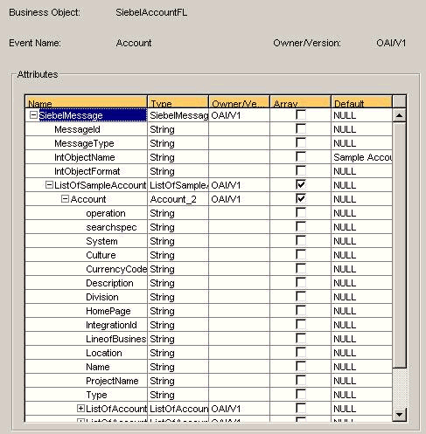Select the Culture attribute
Screen dimensions: 426x434
click(101, 255)
